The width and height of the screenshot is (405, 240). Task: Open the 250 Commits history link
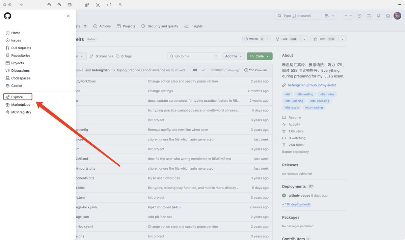256,70
